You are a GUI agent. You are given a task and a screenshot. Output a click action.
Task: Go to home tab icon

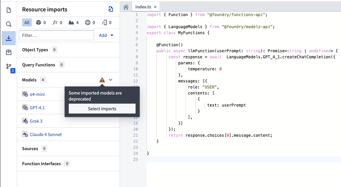[126, 7]
